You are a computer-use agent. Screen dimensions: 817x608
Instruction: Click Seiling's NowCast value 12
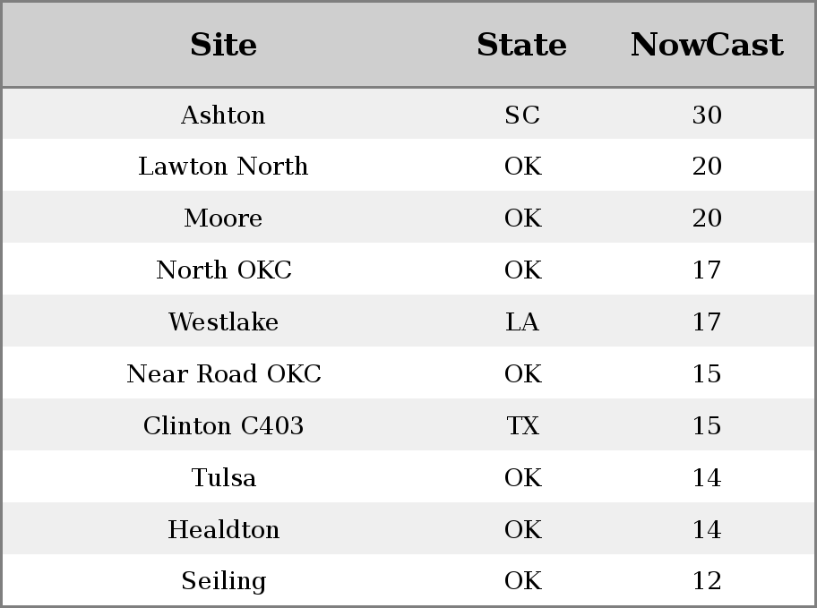click(707, 580)
